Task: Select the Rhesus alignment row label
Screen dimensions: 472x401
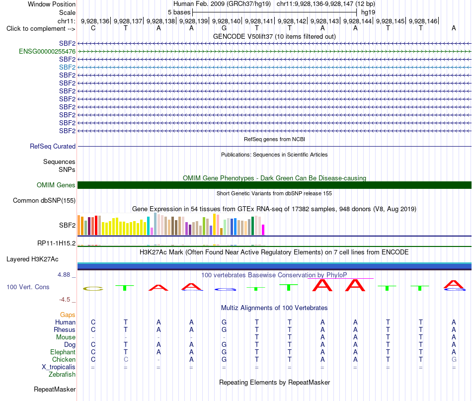Action: 65,329
